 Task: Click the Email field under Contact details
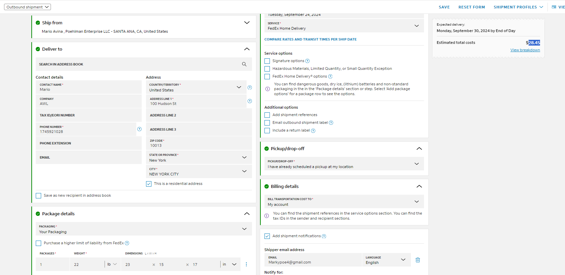(x=89, y=157)
